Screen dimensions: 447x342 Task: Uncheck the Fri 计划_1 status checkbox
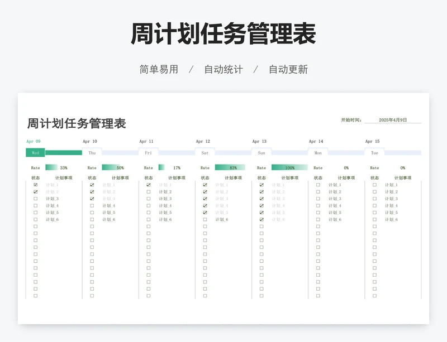coord(149,185)
